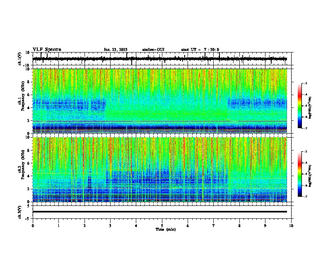Screen dimensions: 328x253
Task: Click the "VLF Spectra" plot title
Action: 47,50
